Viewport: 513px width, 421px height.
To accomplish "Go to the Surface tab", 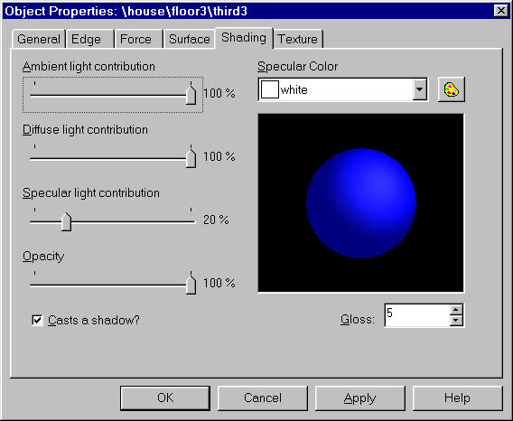I will (x=190, y=39).
